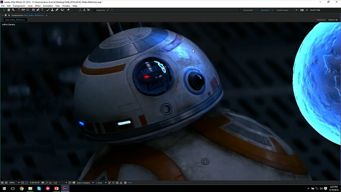Screen dimensions: 341x192
Task: Open the File menu
Action: tap(3, 6)
